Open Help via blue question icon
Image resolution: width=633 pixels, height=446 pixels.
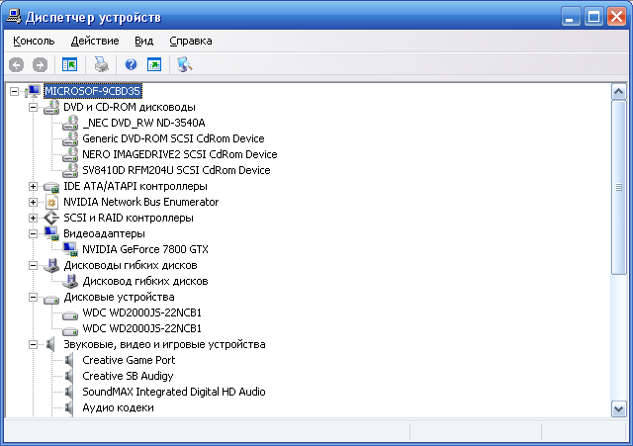pos(131,64)
